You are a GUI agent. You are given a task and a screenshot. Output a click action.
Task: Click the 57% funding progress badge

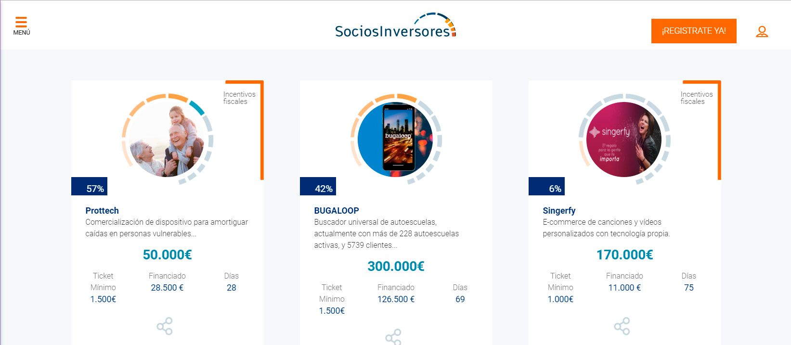click(x=90, y=187)
